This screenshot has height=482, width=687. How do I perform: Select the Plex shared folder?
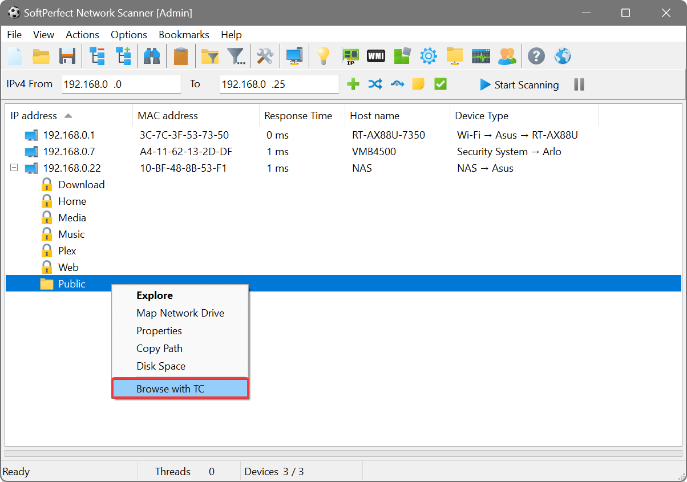pos(67,250)
